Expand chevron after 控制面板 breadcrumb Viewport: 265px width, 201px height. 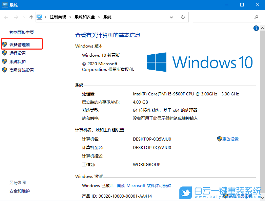point(70,17)
